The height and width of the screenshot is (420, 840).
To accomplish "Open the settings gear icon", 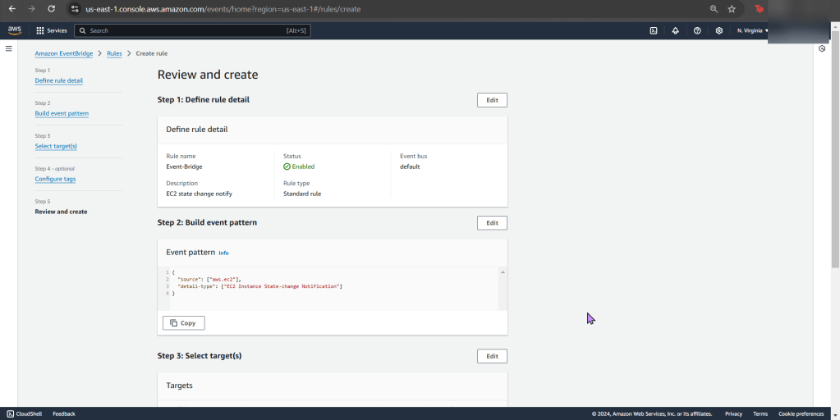I will pos(718,30).
